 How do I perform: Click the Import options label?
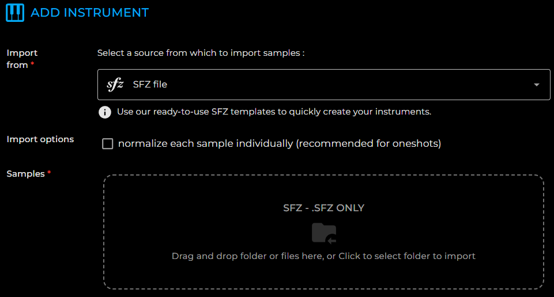pyautogui.click(x=40, y=139)
